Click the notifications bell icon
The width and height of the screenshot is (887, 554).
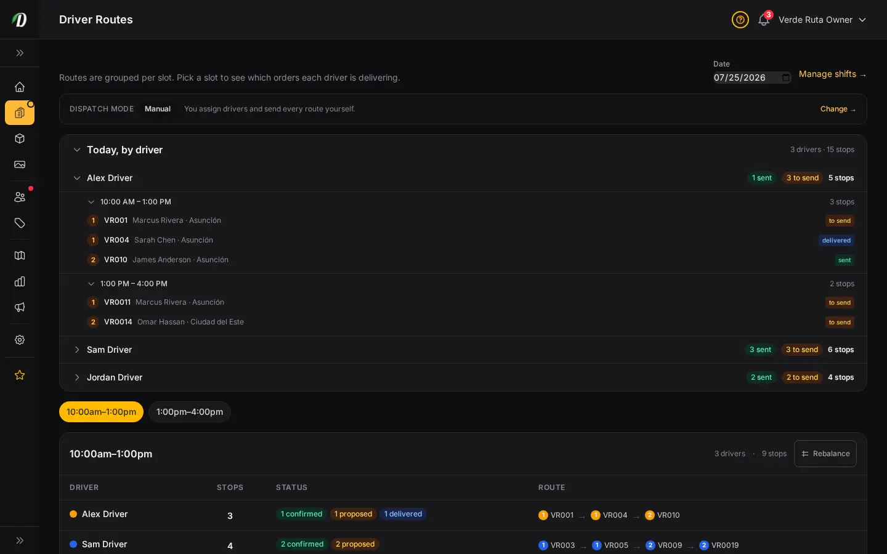764,20
